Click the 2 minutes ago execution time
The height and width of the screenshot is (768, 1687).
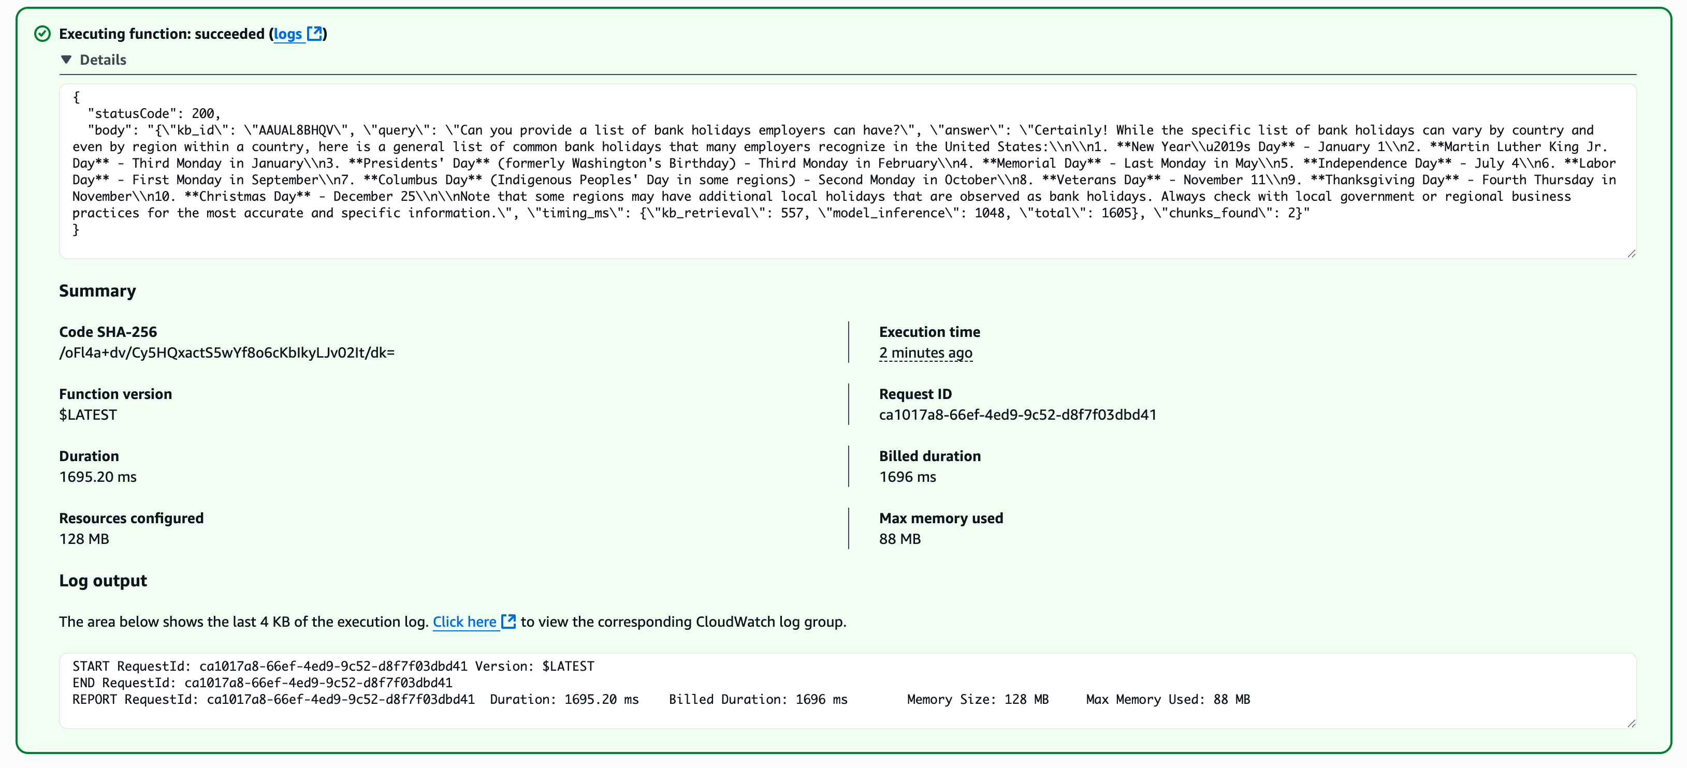(925, 353)
